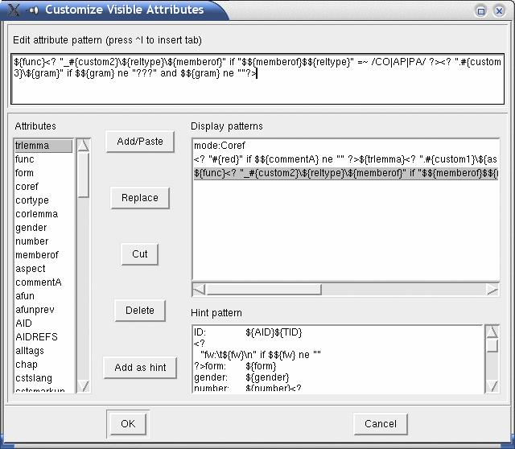Click the Display patterns horizontal scrollbar thumb
Image resolution: width=515 pixels, height=449 pixels.
264,290
